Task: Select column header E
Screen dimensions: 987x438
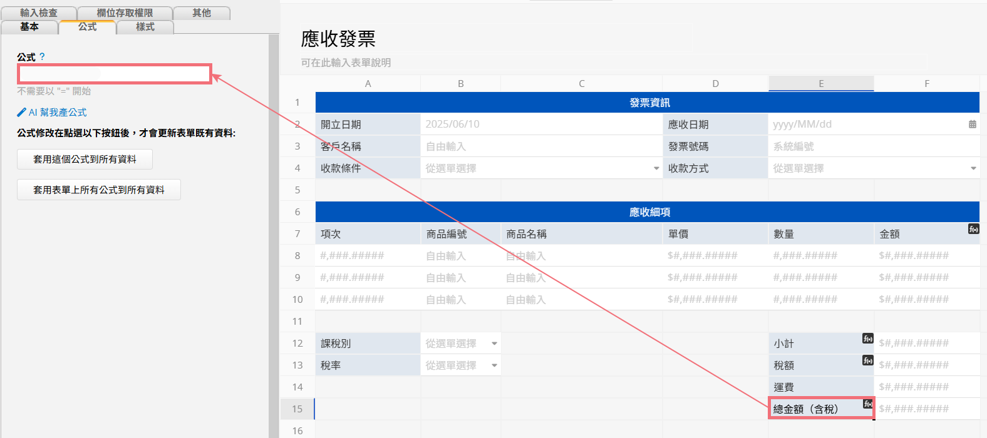Action: click(821, 84)
